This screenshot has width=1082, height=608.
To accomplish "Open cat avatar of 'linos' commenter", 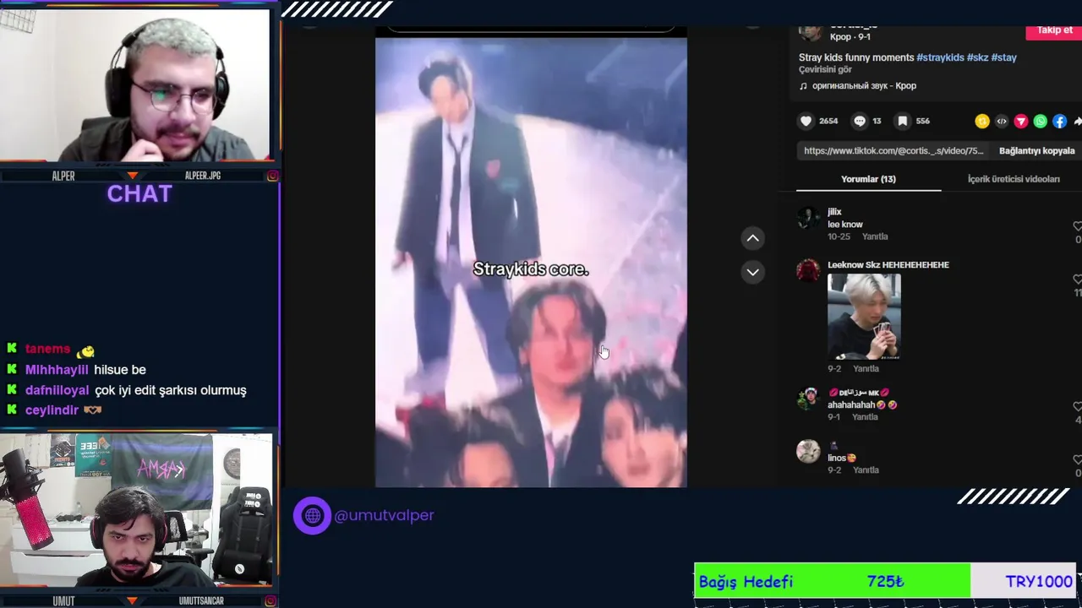I will (x=808, y=451).
